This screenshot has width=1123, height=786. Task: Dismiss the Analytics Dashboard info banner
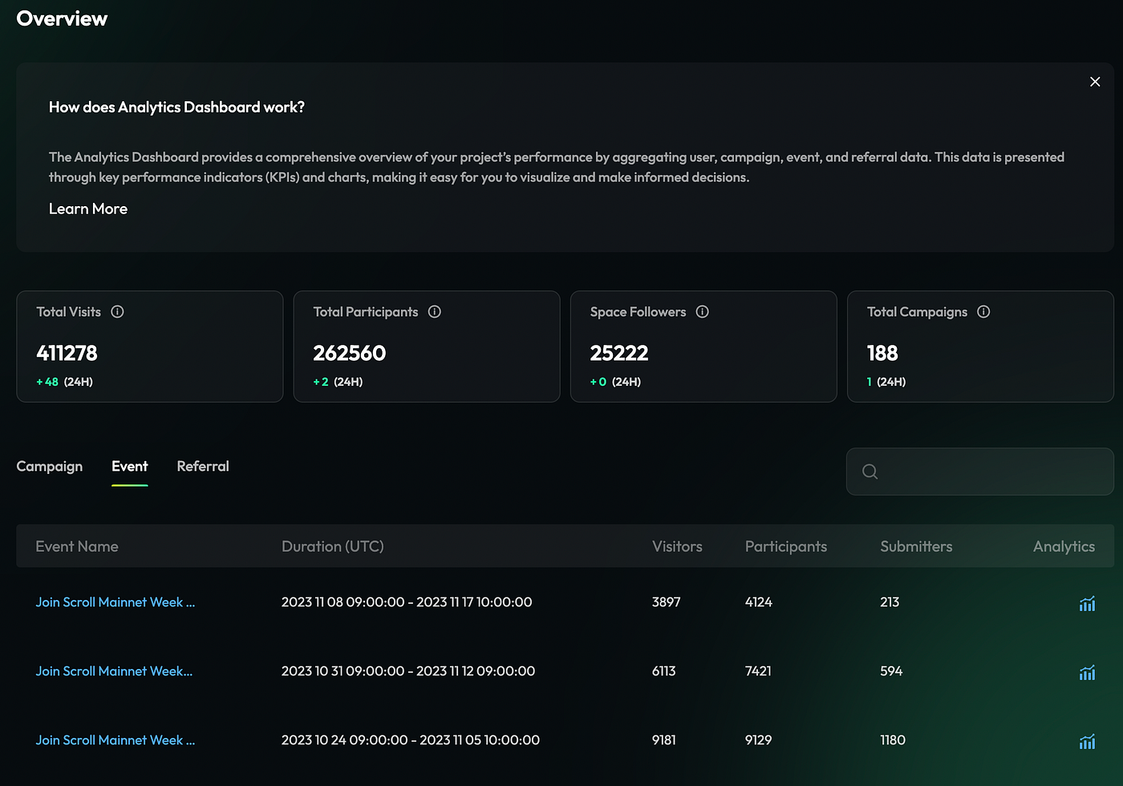(1095, 82)
